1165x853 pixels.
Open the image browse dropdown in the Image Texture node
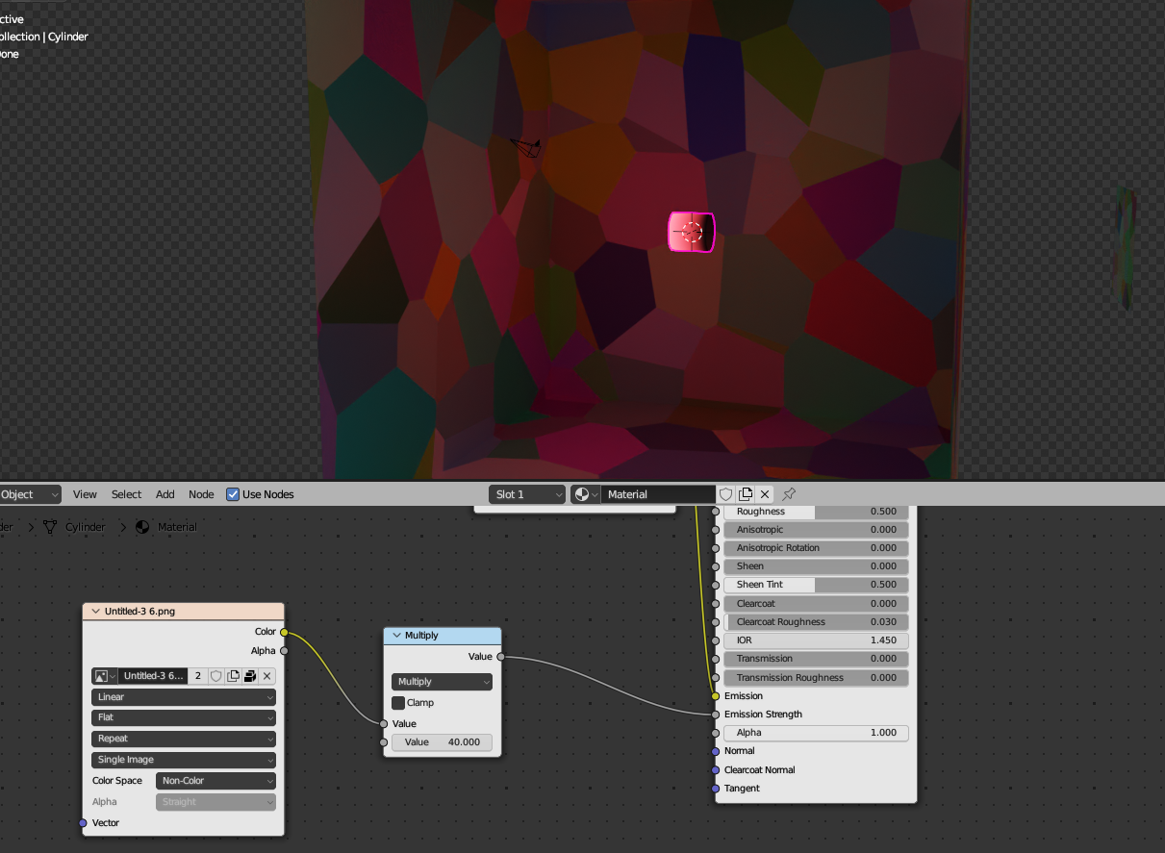[x=104, y=676]
